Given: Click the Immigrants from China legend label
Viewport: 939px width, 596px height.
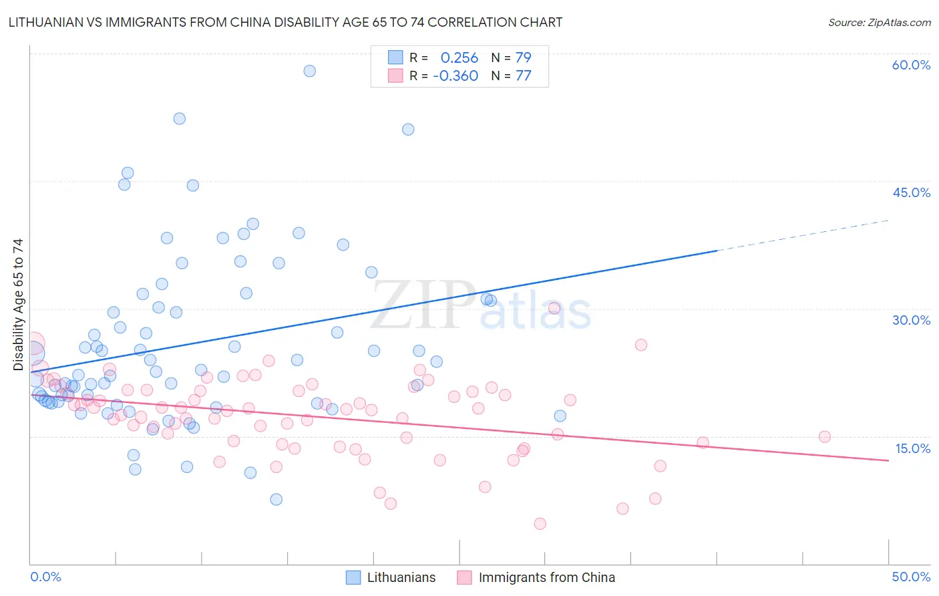Looking at the screenshot, I should [547, 577].
